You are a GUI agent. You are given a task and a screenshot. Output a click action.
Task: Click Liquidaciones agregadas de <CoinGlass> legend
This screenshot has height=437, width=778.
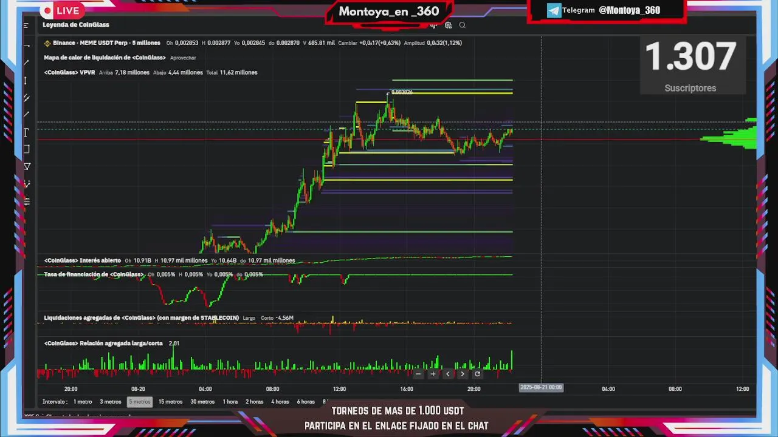coord(141,317)
